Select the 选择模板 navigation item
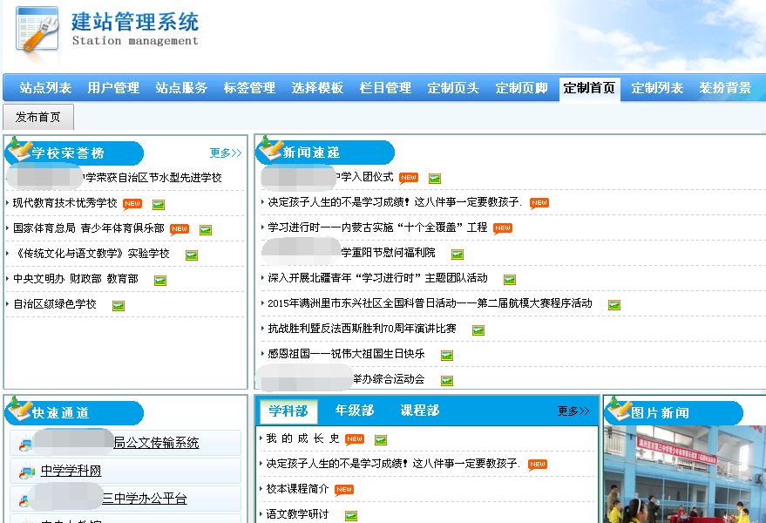The height and width of the screenshot is (523, 766). [x=317, y=88]
